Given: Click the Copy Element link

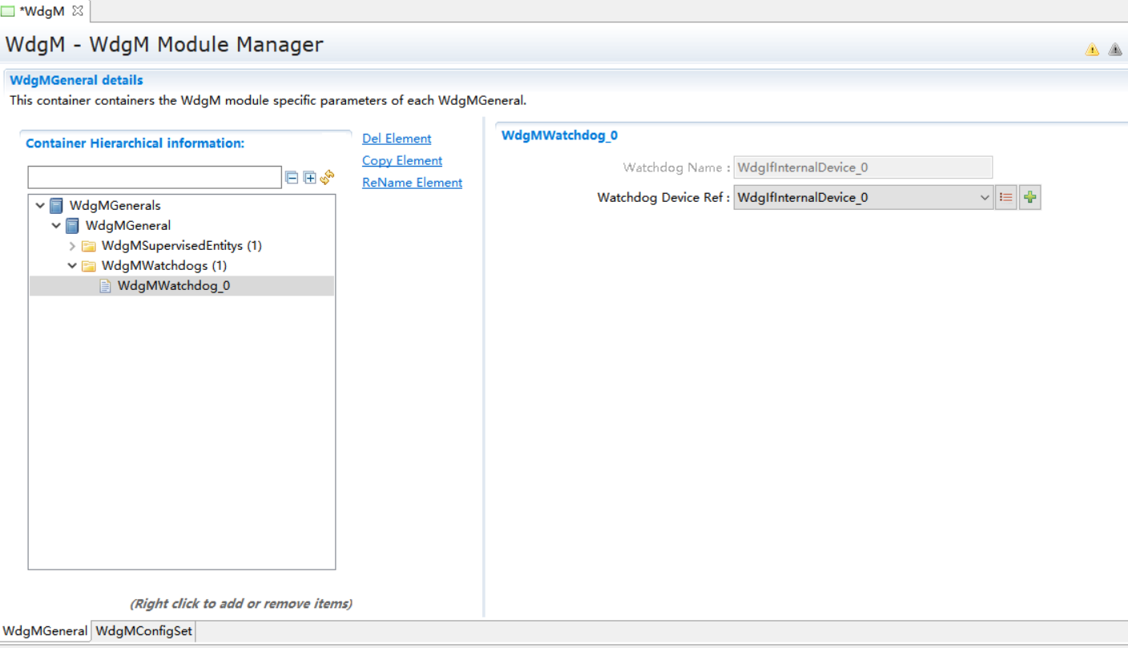Looking at the screenshot, I should point(402,161).
